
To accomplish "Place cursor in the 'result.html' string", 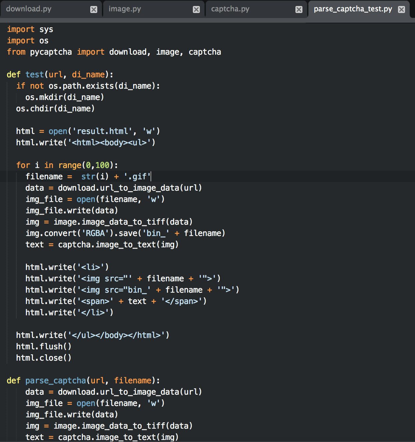I will pyautogui.click(x=105, y=131).
